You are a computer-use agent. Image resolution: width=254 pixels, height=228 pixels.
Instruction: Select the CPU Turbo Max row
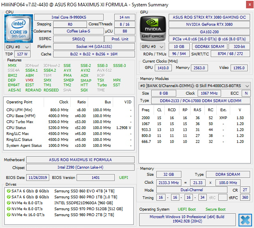[69, 122]
